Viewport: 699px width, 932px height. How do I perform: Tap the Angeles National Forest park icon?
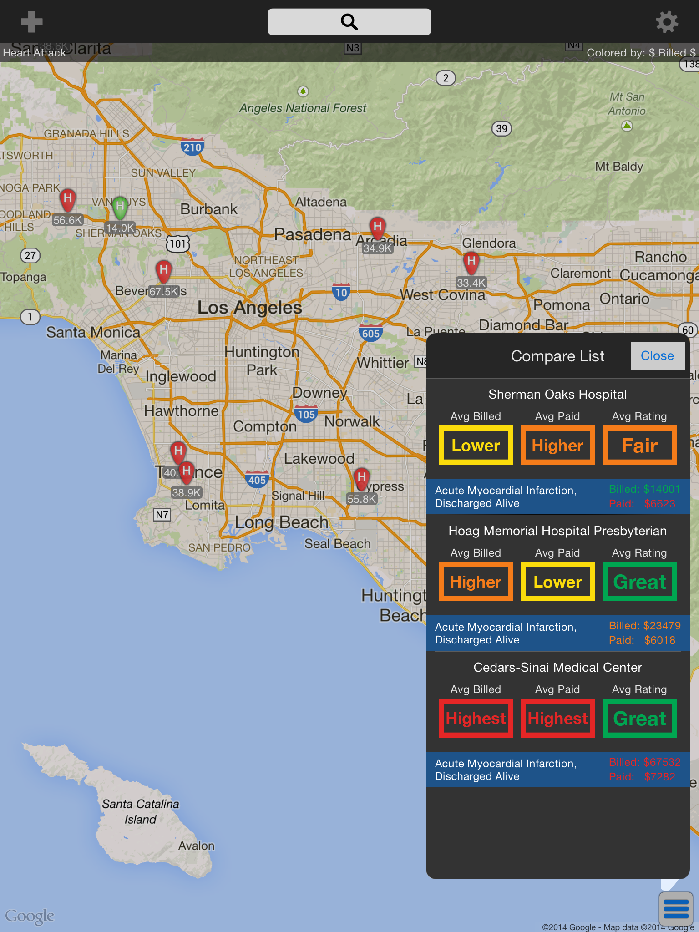pyautogui.click(x=303, y=91)
